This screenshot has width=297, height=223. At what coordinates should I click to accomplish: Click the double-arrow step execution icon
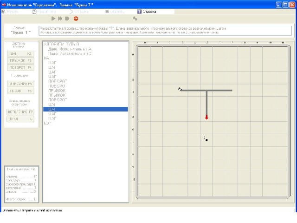(60, 19)
